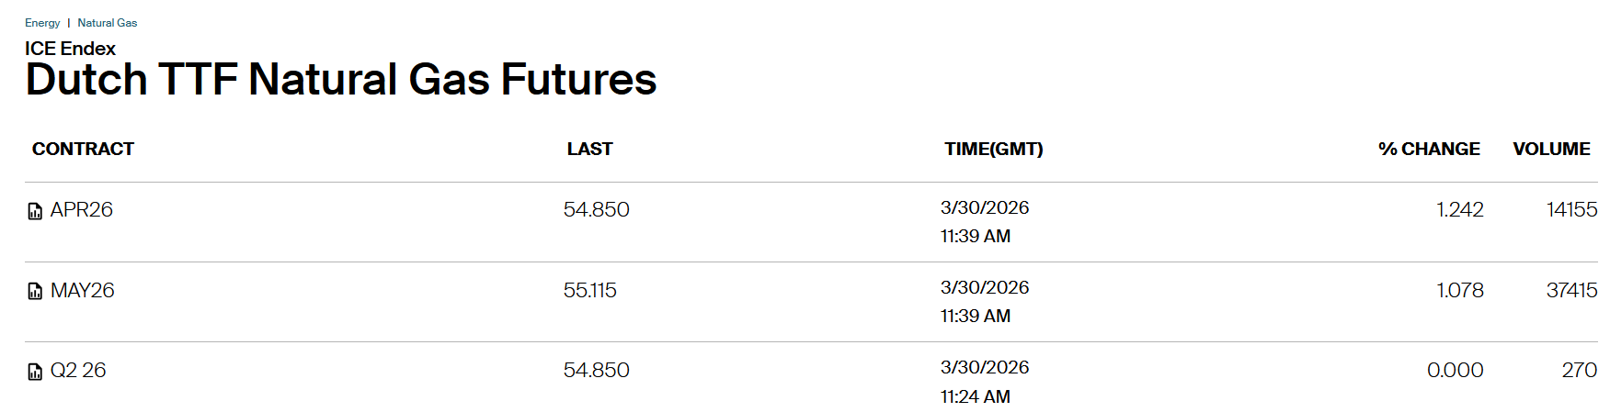Click the CONTRACT column header

(83, 150)
